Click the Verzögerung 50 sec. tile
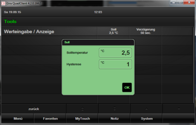This screenshot has height=125, width=196. (x=145, y=31)
